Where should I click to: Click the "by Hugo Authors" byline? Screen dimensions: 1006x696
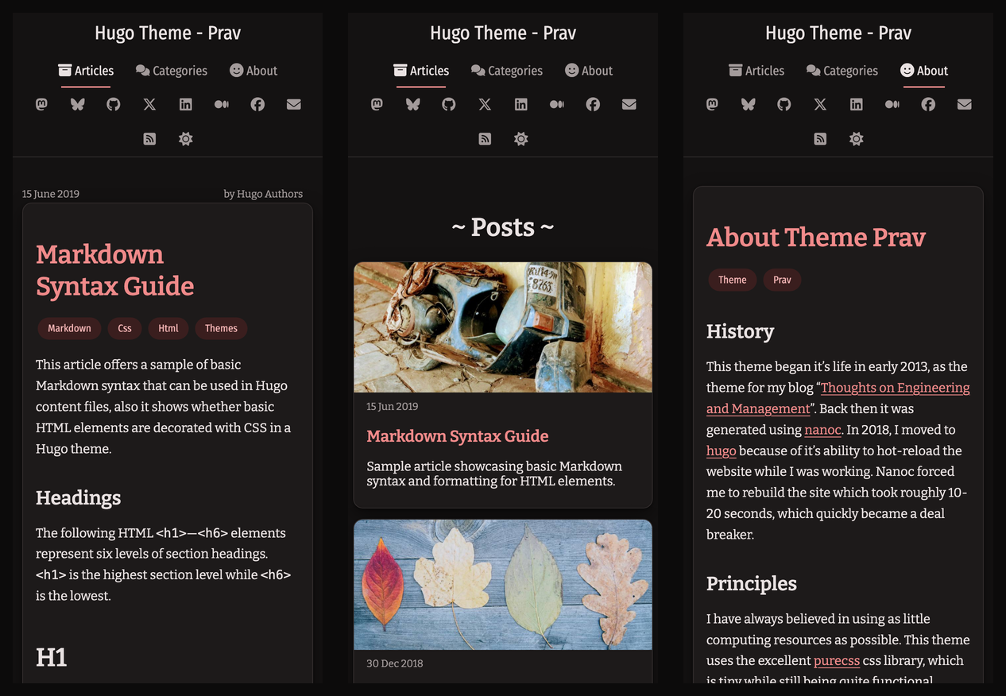[x=263, y=194]
